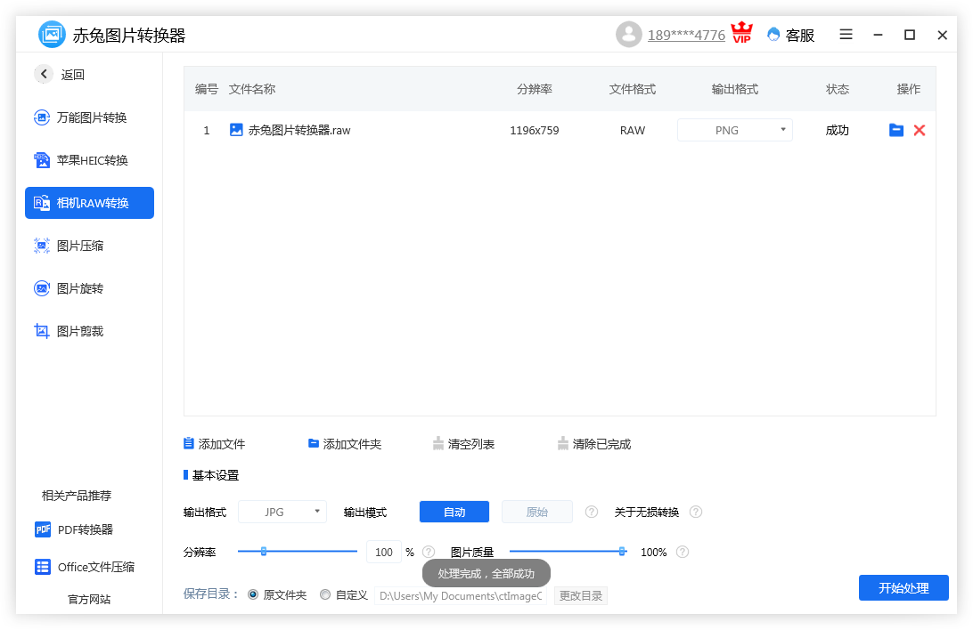Click the 分辨率 percent input field showing 100
Screen dimensions: 973x630
pyautogui.click(x=384, y=552)
